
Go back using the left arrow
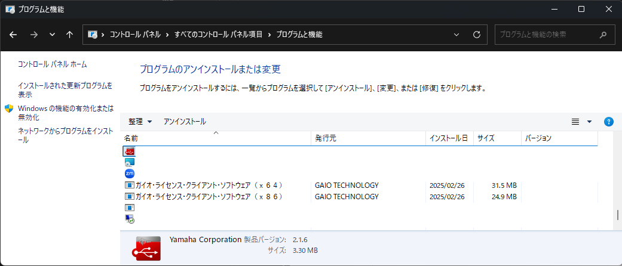[14, 35]
